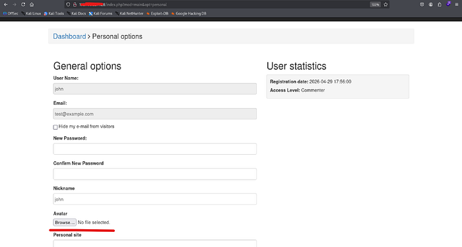
Task: Click the Nickname input field
Action: 155,199
